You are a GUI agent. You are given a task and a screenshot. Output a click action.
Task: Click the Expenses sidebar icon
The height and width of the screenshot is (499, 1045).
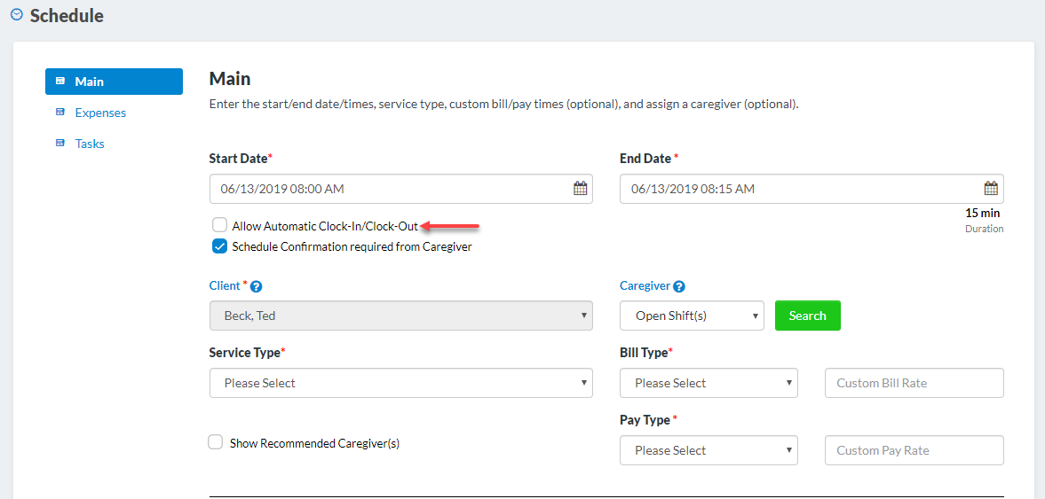60,113
